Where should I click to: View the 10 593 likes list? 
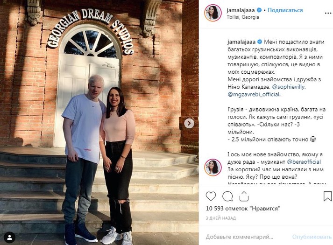pyautogui.click(x=243, y=209)
